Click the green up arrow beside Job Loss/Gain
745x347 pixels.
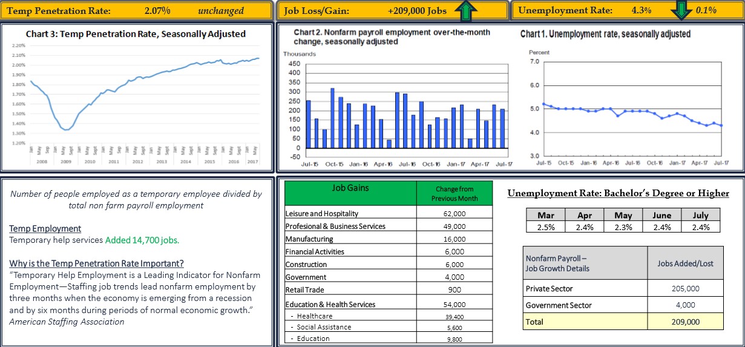465,10
